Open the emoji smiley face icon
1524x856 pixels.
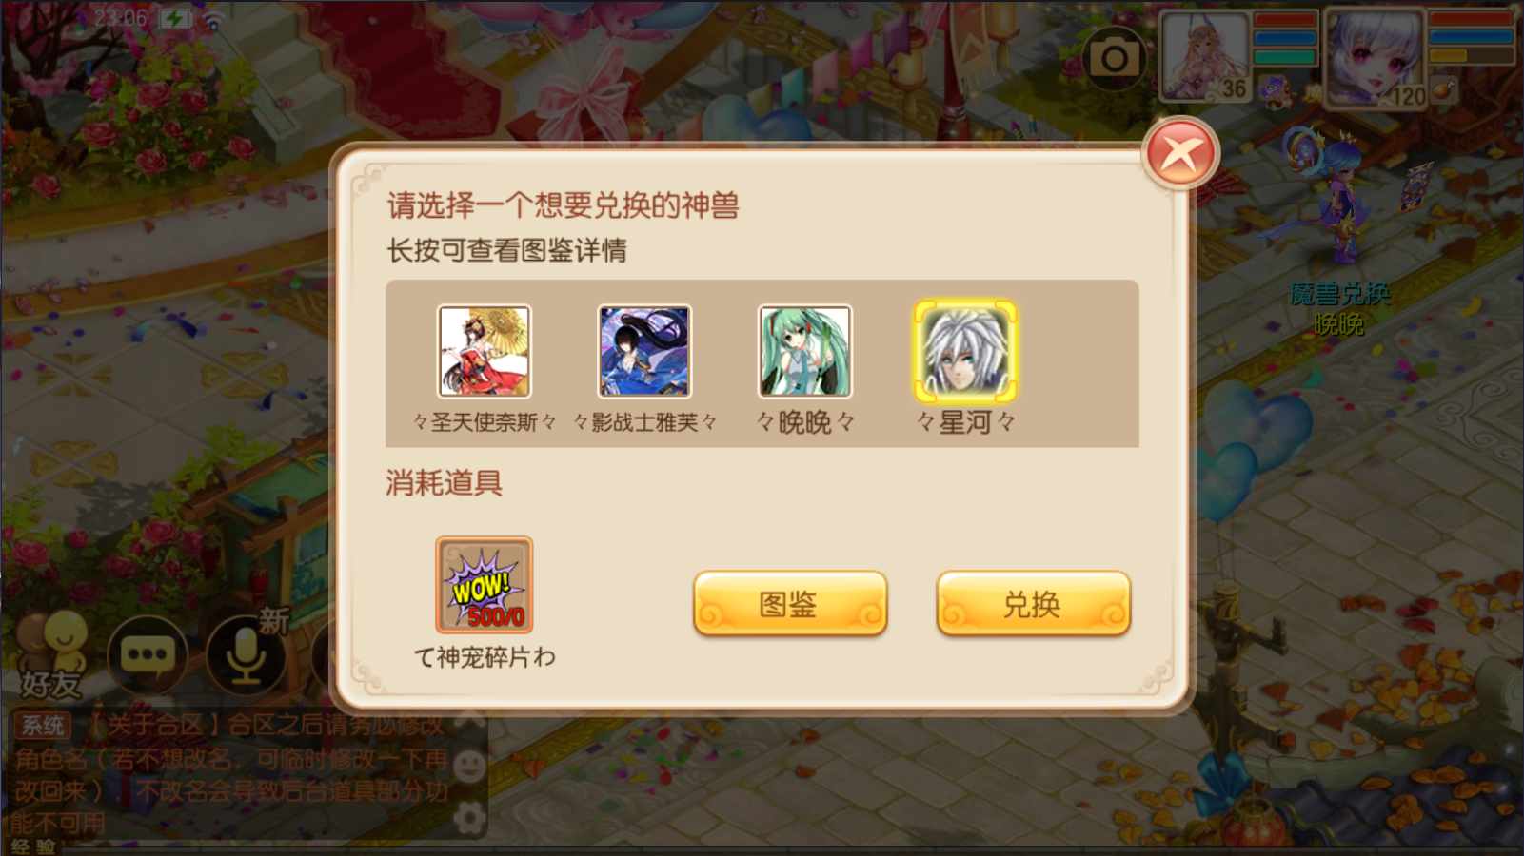point(468,765)
